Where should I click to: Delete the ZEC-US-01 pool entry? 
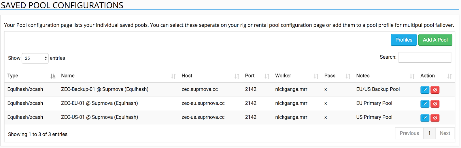[x=435, y=118]
